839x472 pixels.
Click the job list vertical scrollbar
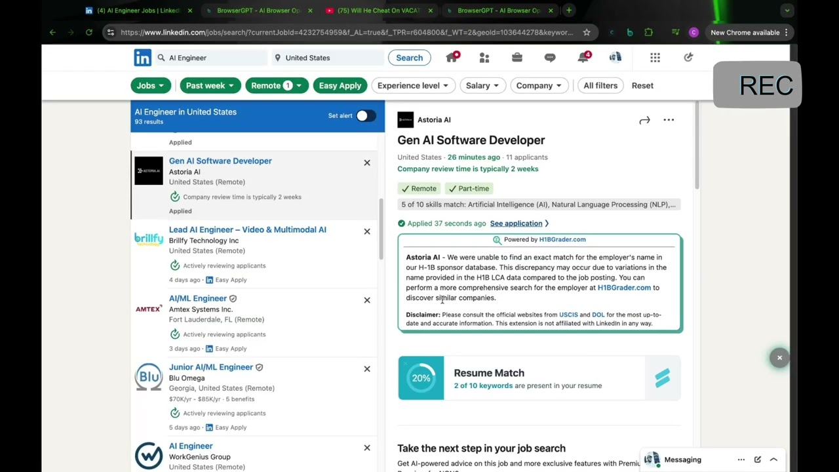[x=381, y=228]
